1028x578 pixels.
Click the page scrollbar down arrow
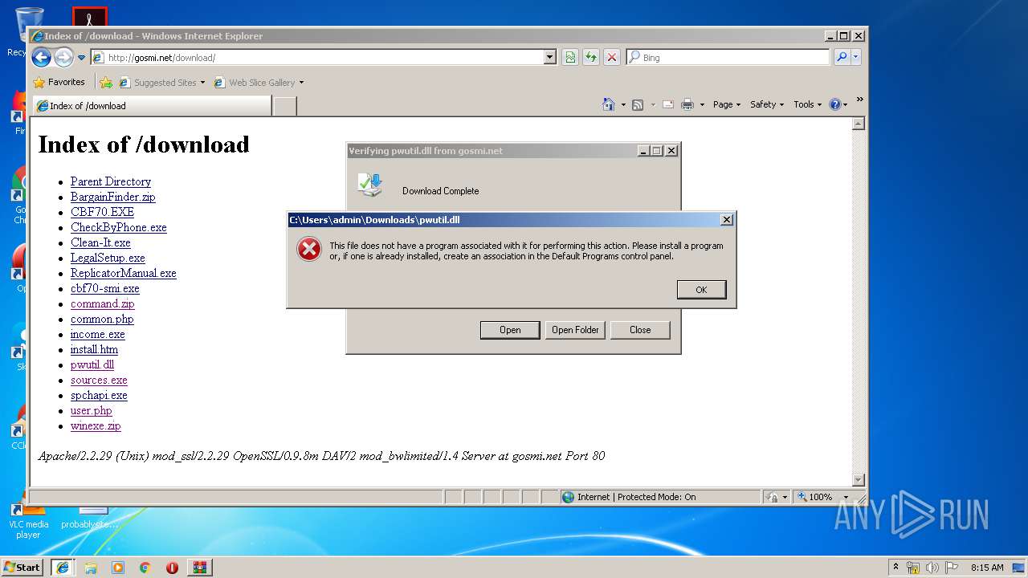(x=859, y=480)
